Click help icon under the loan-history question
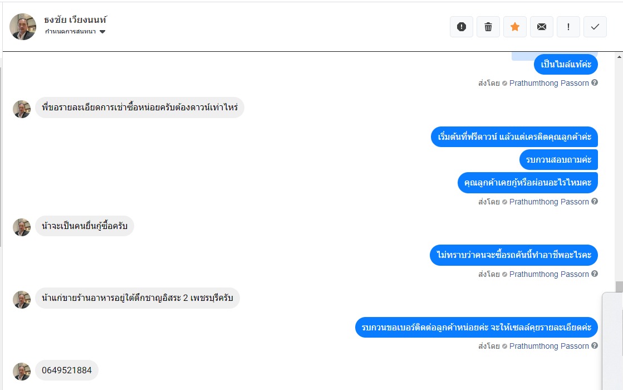The image size is (623, 390). point(595,202)
